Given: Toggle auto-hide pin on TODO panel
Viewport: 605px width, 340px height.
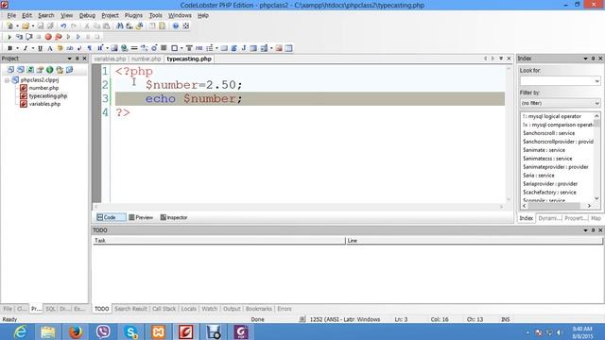Looking at the screenshot, I should point(593,230).
